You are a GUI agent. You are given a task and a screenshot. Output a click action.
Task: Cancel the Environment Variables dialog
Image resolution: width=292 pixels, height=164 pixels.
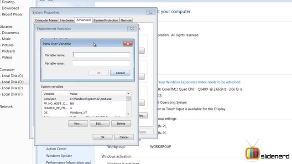[x=124, y=137]
